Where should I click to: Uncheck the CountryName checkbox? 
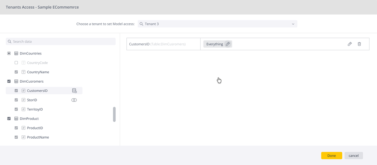pos(16,72)
